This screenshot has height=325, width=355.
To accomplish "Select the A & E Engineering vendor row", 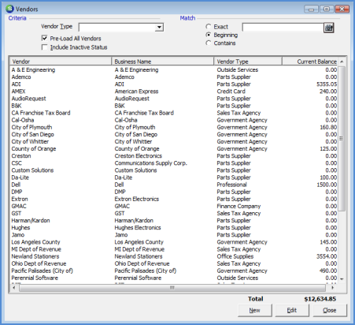I will (174, 69).
